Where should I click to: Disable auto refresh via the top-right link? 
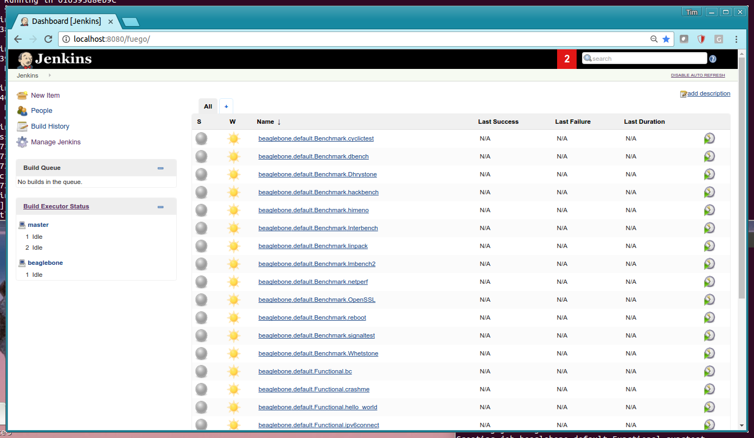point(698,75)
